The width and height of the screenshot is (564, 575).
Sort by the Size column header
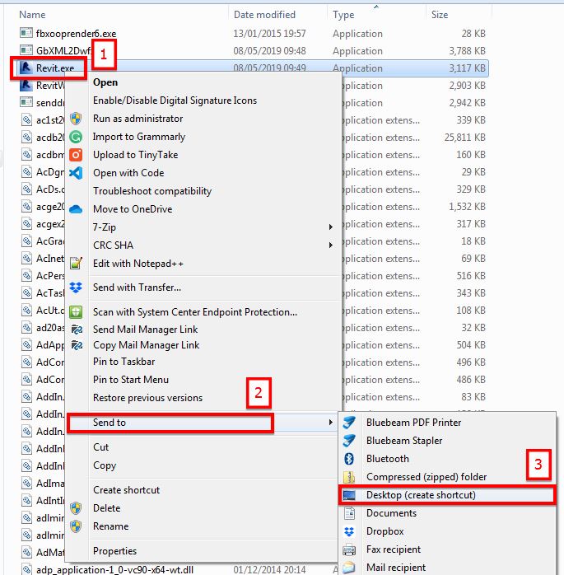point(440,15)
